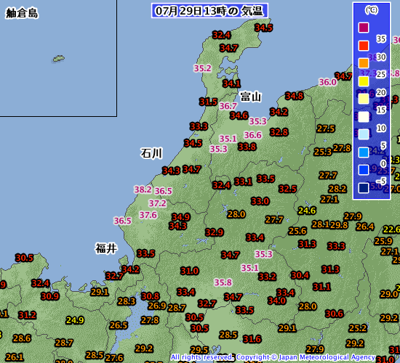Click the 31.6 temperature reading
The height and width of the screenshot is (363, 400).
tap(252, 339)
